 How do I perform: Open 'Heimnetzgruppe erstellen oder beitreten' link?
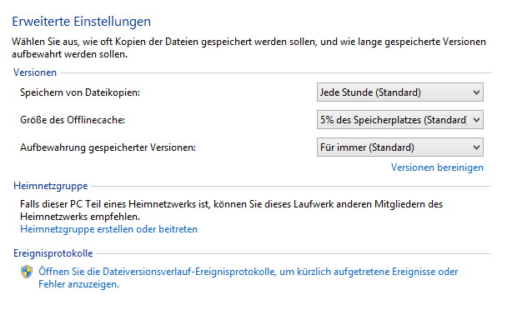click(108, 229)
